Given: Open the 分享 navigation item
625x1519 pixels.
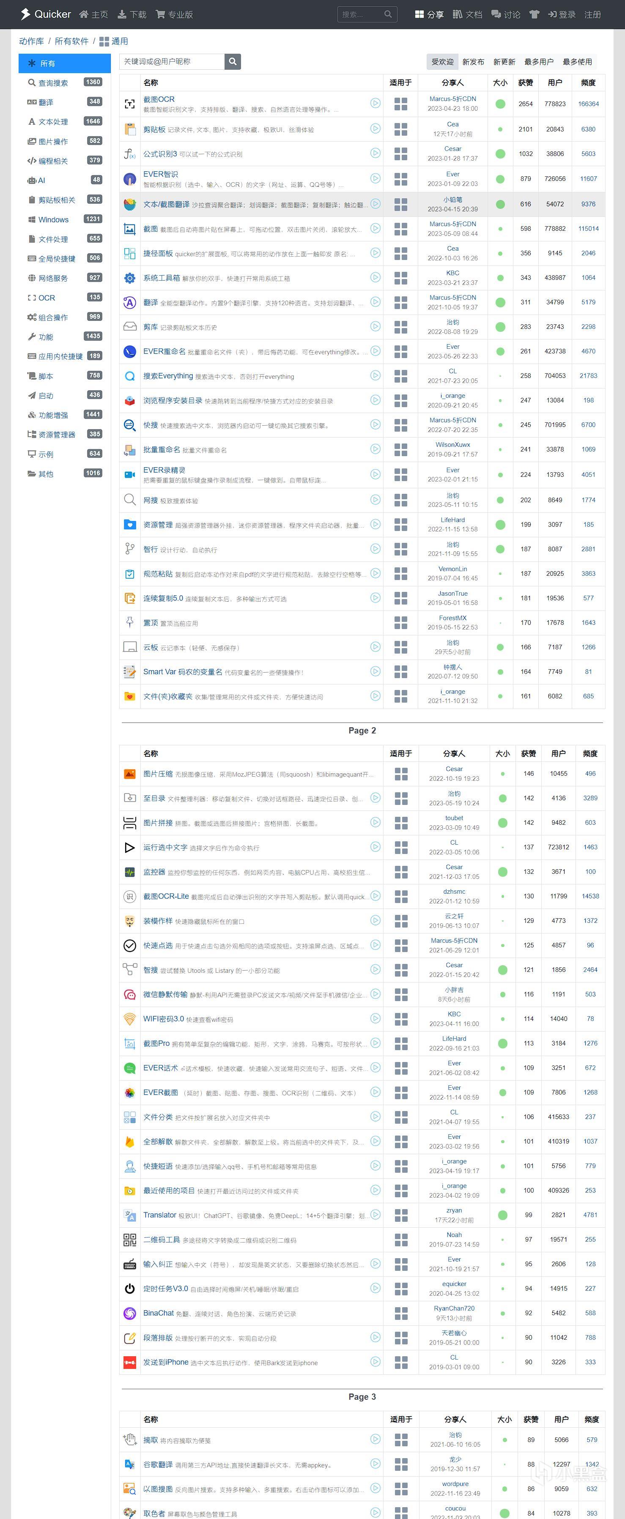Looking at the screenshot, I should tap(429, 14).
